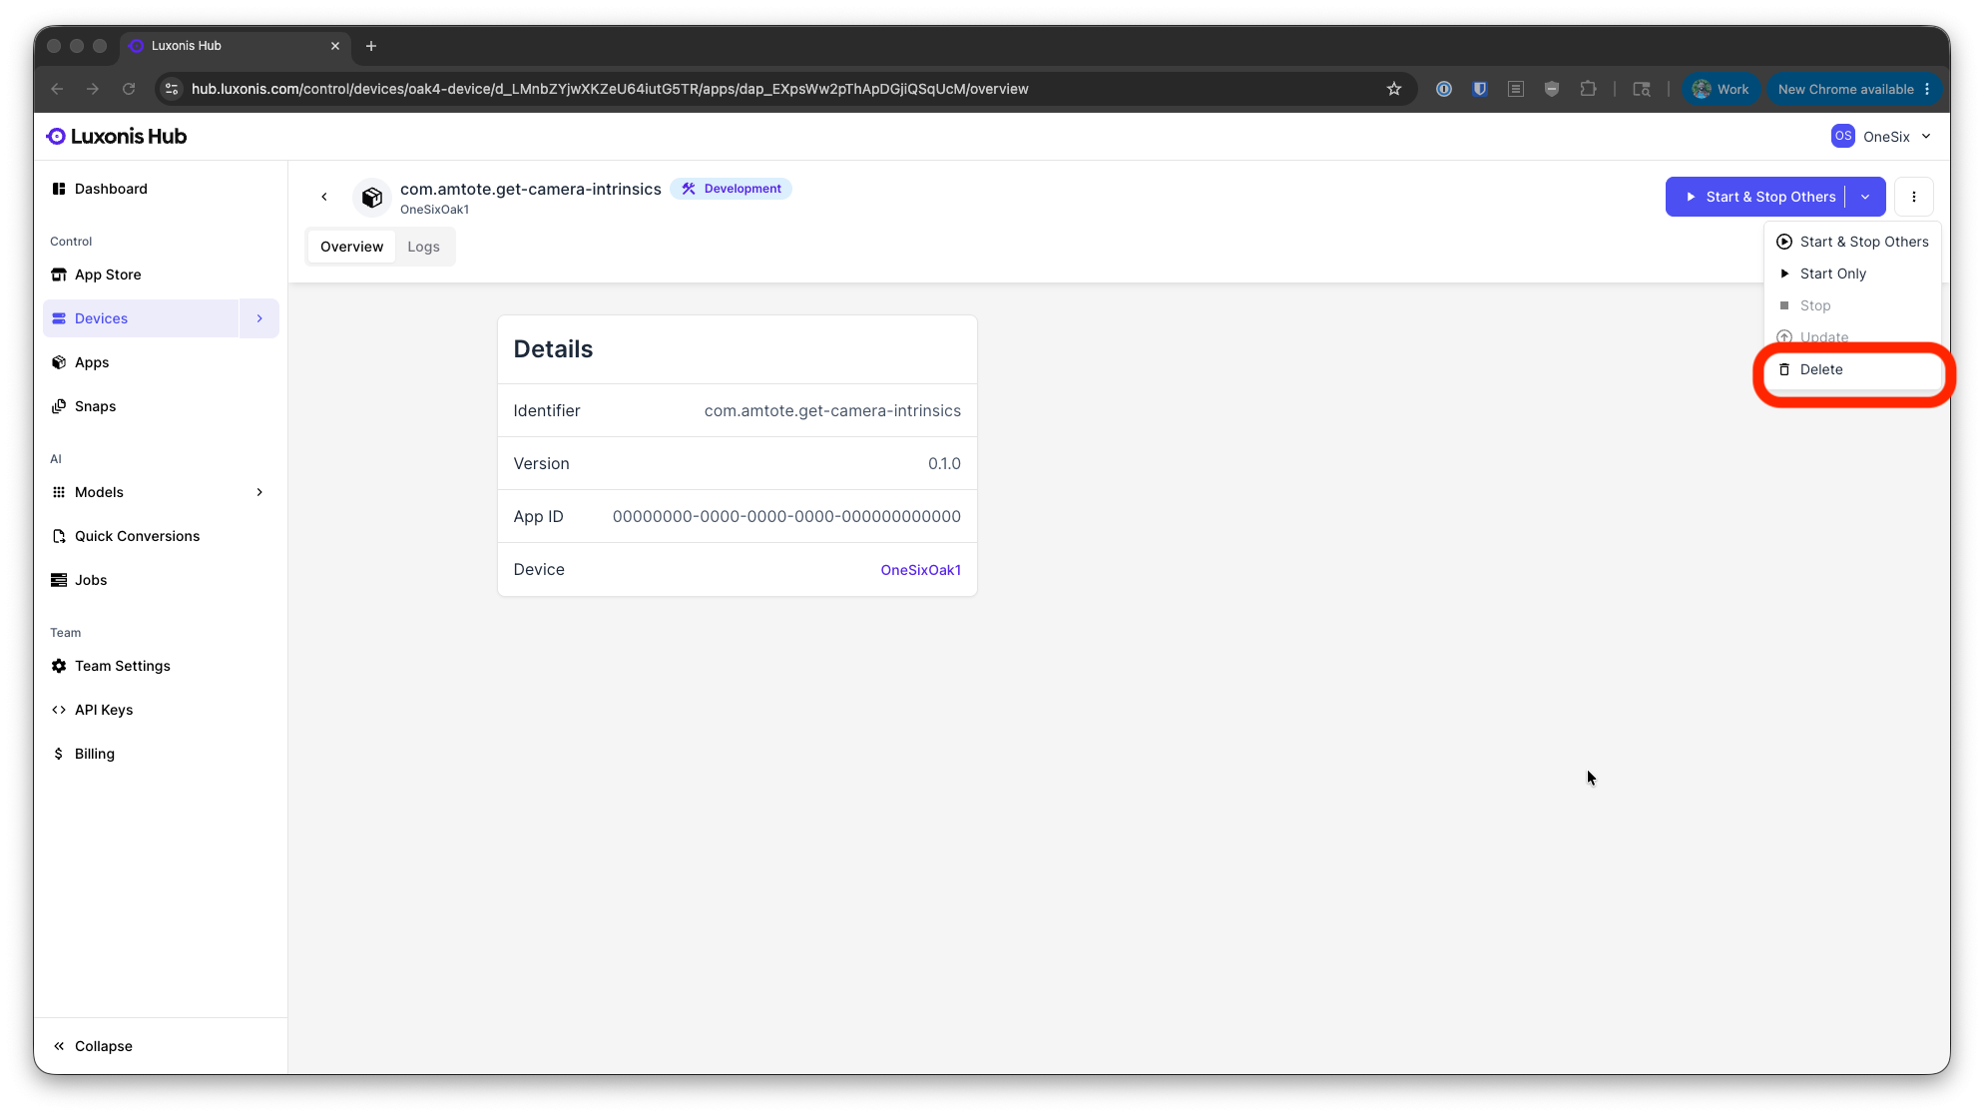Click the Development badge
1984x1116 pixels.
tap(732, 189)
